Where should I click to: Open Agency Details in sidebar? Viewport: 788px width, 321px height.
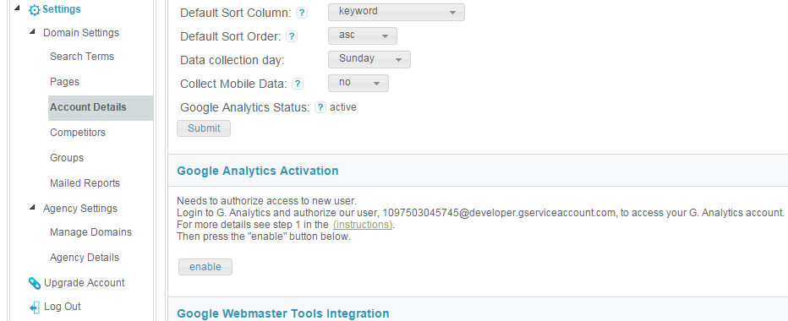point(85,257)
